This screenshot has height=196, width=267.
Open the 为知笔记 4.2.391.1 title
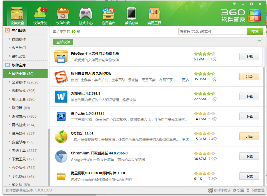coord(86,93)
